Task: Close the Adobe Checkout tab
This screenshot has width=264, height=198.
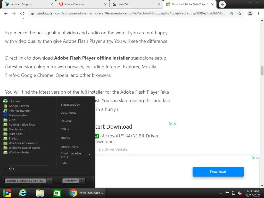Action: coord(105,4)
